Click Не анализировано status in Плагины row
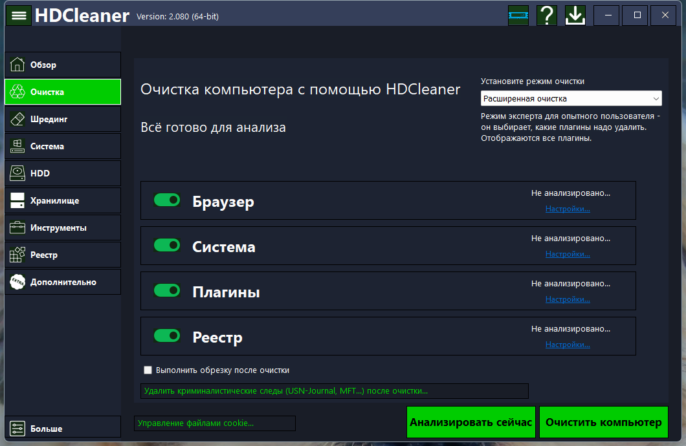 (571, 284)
